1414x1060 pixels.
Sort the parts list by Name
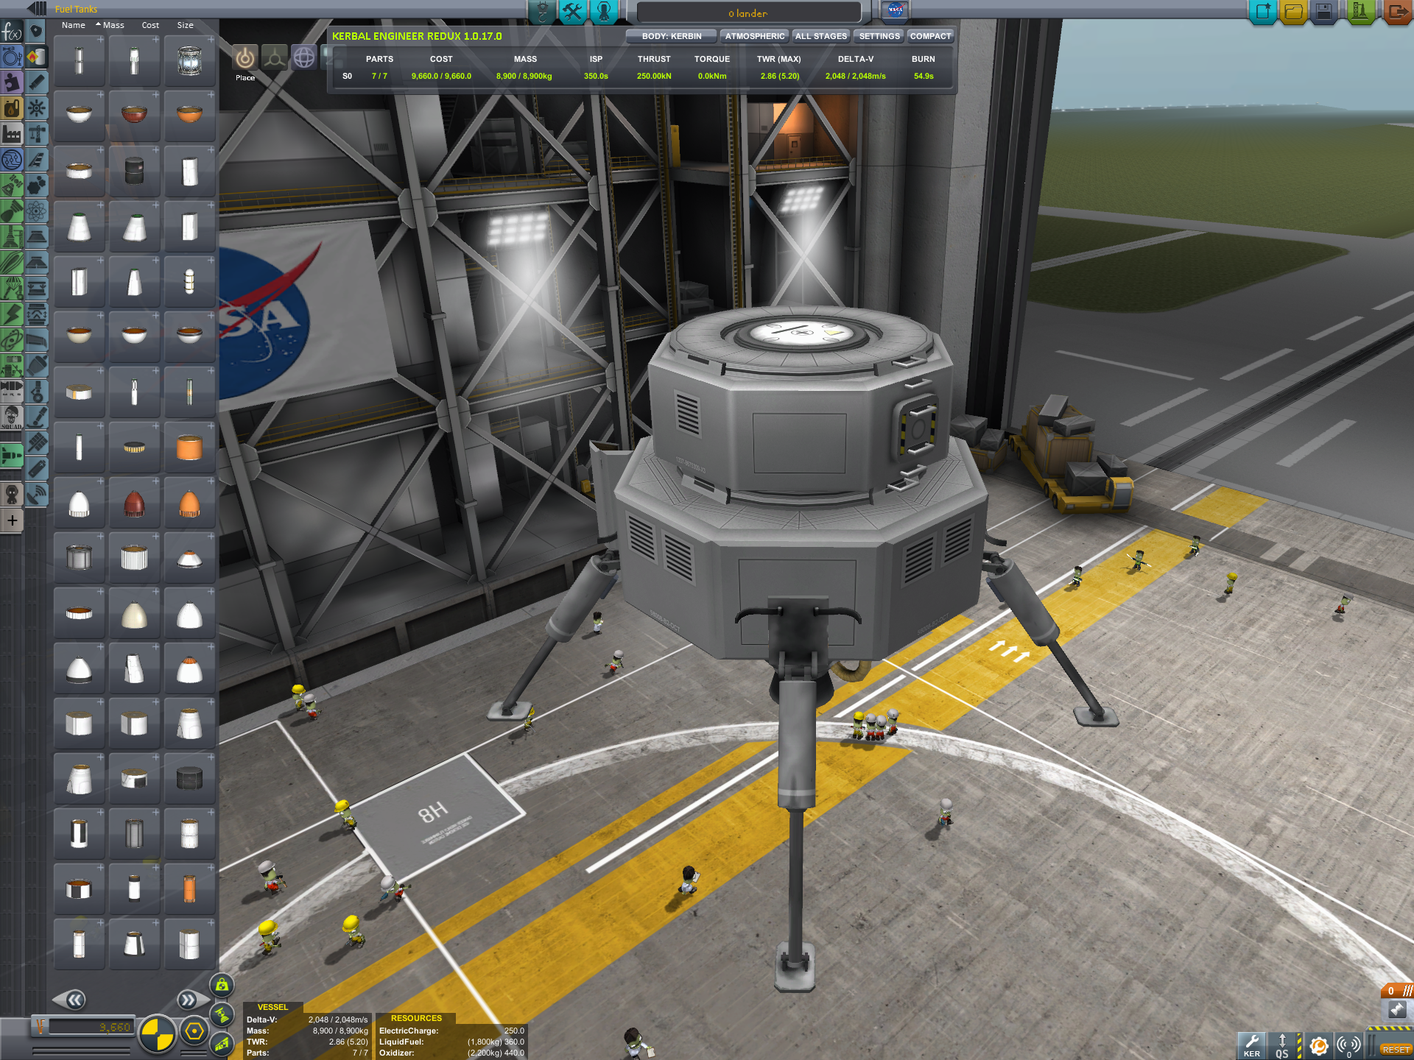73,25
